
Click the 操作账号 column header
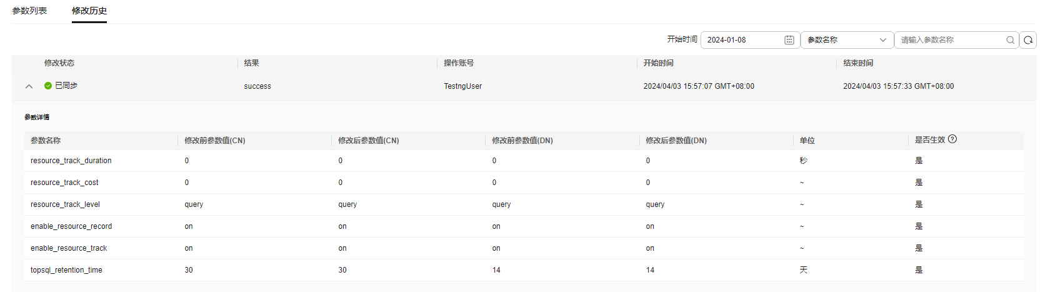[459, 63]
